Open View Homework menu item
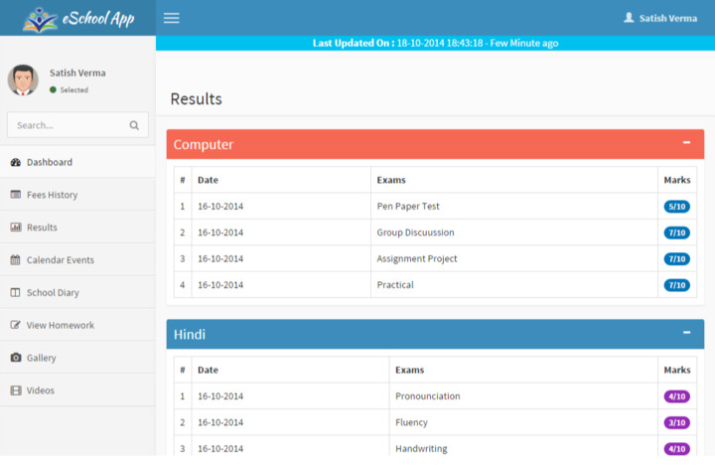The height and width of the screenshot is (465, 715). 77,325
